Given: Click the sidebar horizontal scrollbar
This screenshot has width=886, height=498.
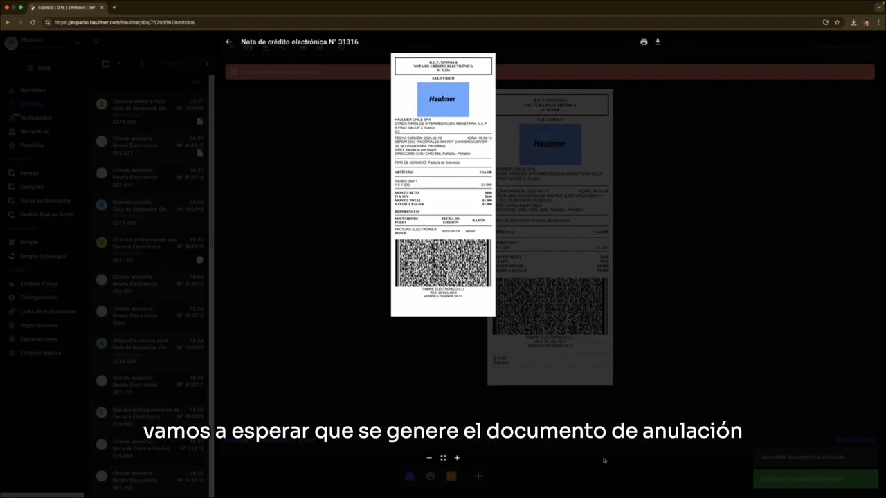Looking at the screenshot, I should 42,495.
